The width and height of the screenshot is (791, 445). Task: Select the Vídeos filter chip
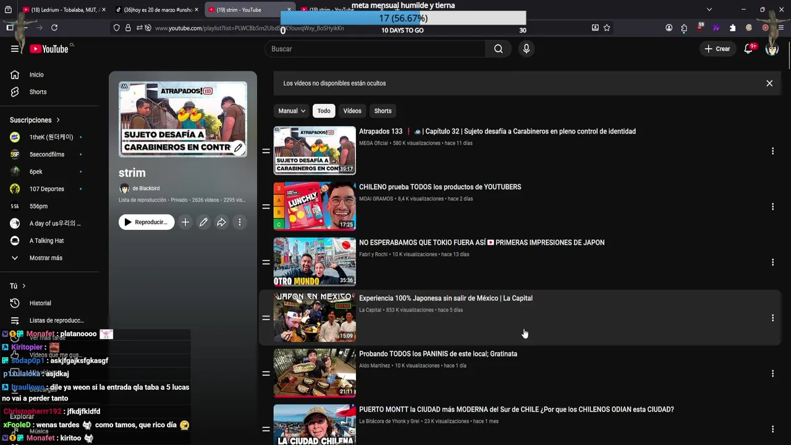[x=352, y=111]
